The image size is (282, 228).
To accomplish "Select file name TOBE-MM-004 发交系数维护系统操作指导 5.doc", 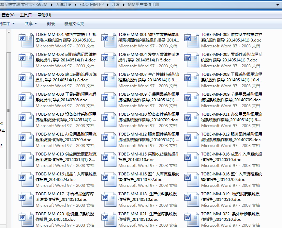I will [149, 57].
